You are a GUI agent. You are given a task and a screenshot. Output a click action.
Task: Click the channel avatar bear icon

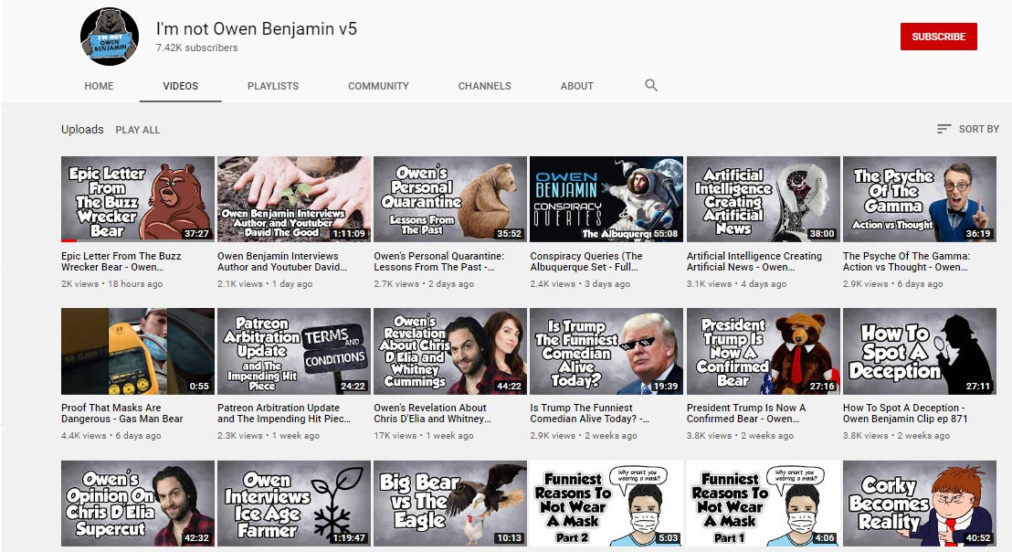(x=109, y=37)
